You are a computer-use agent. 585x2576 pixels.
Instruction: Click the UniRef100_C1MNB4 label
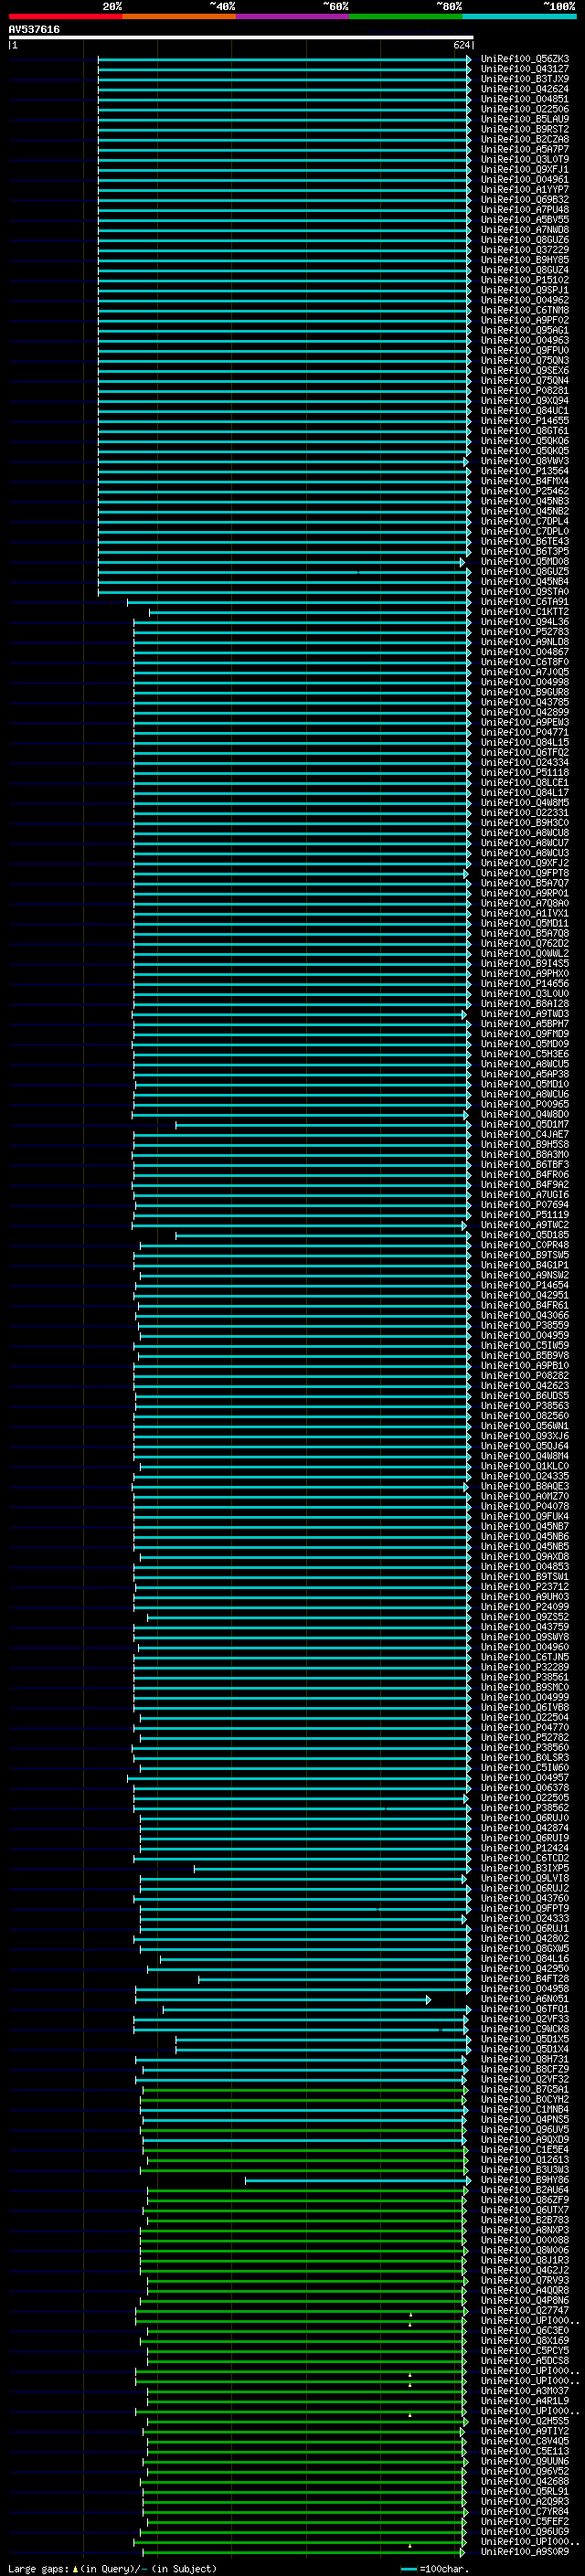click(525, 2109)
